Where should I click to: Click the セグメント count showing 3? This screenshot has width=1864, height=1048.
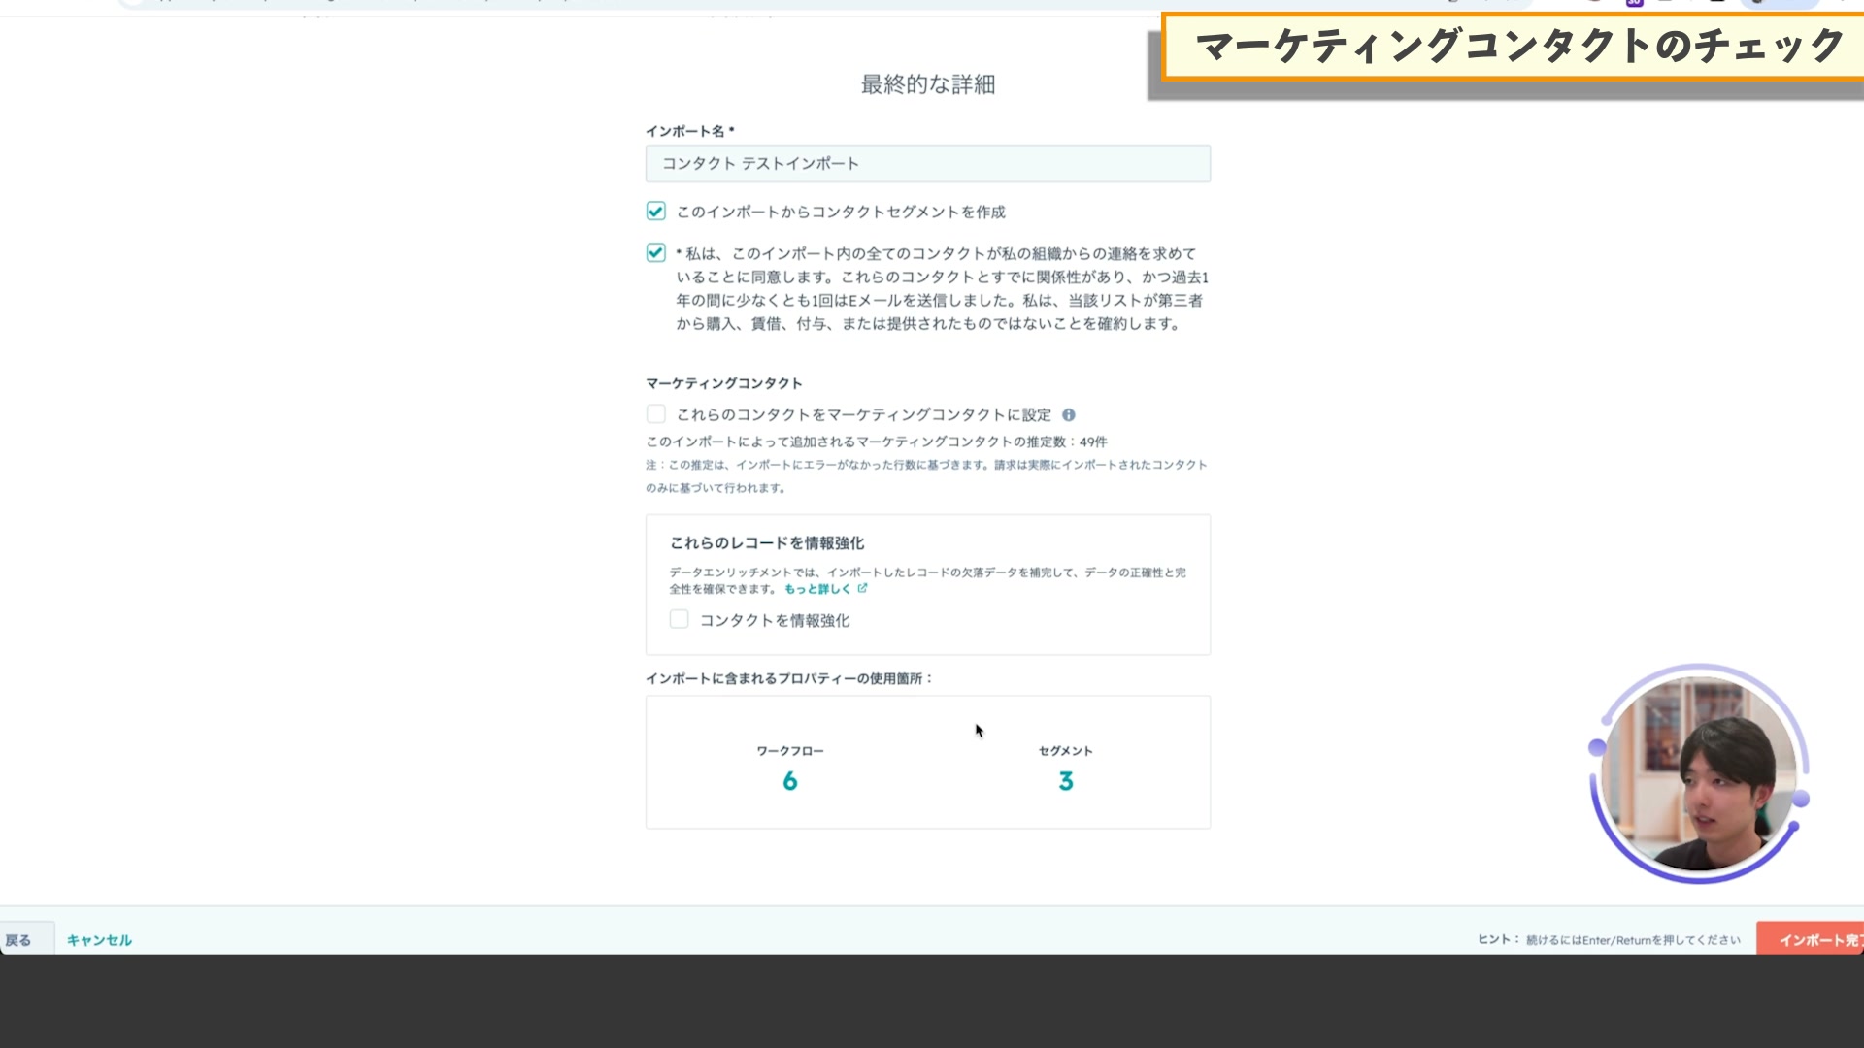(1065, 780)
